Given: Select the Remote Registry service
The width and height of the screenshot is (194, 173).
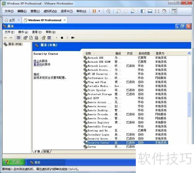Looking at the screenshot, I should click(126, 122).
